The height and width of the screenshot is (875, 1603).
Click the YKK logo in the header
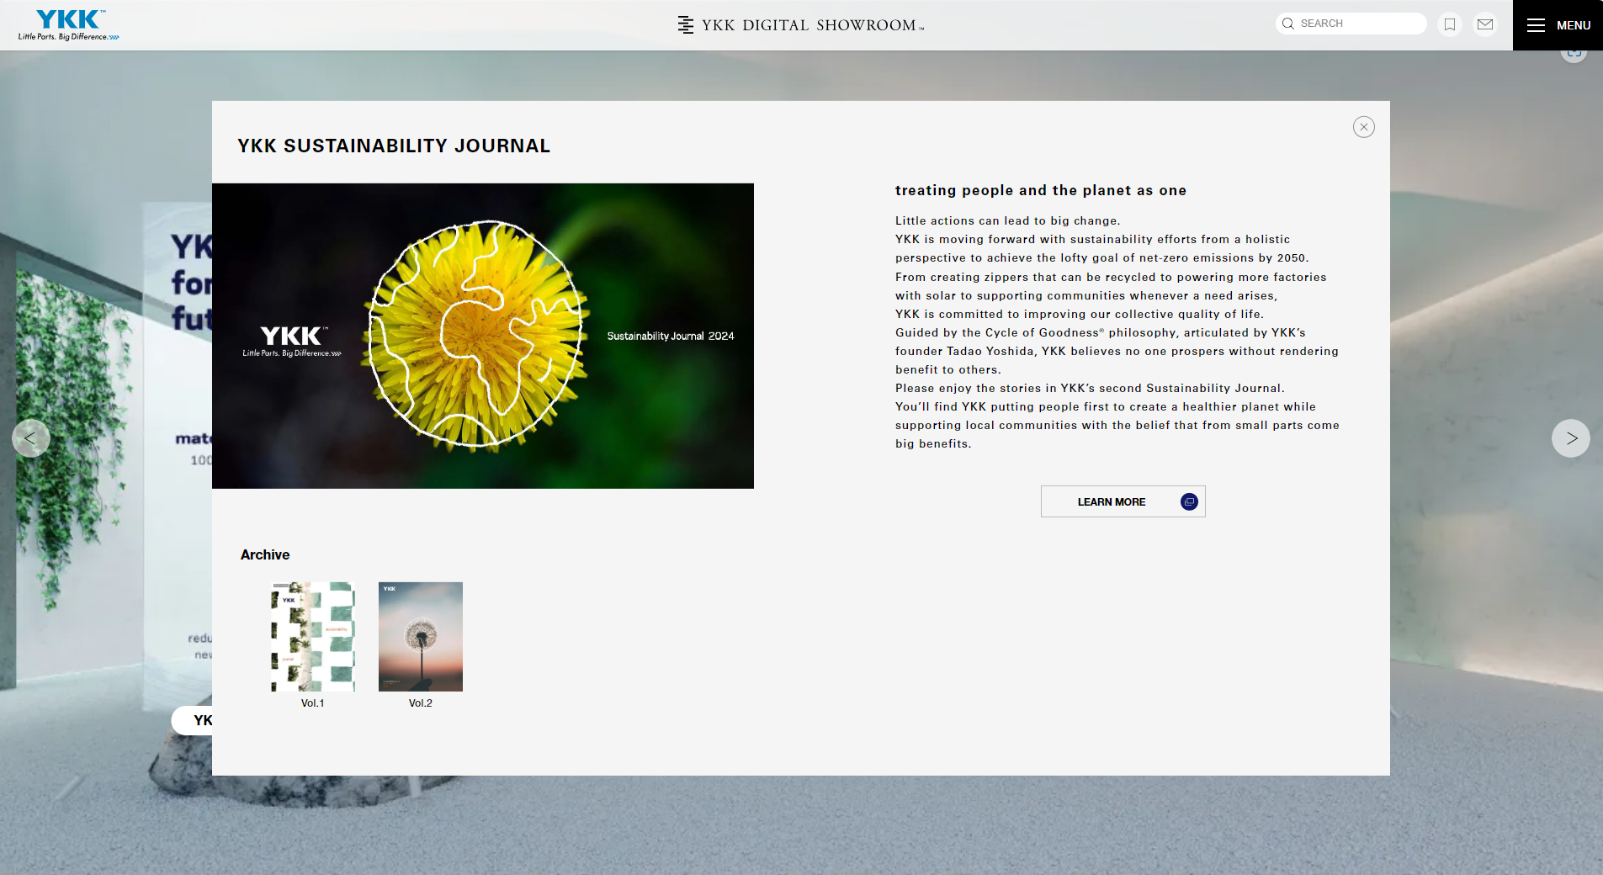68,24
